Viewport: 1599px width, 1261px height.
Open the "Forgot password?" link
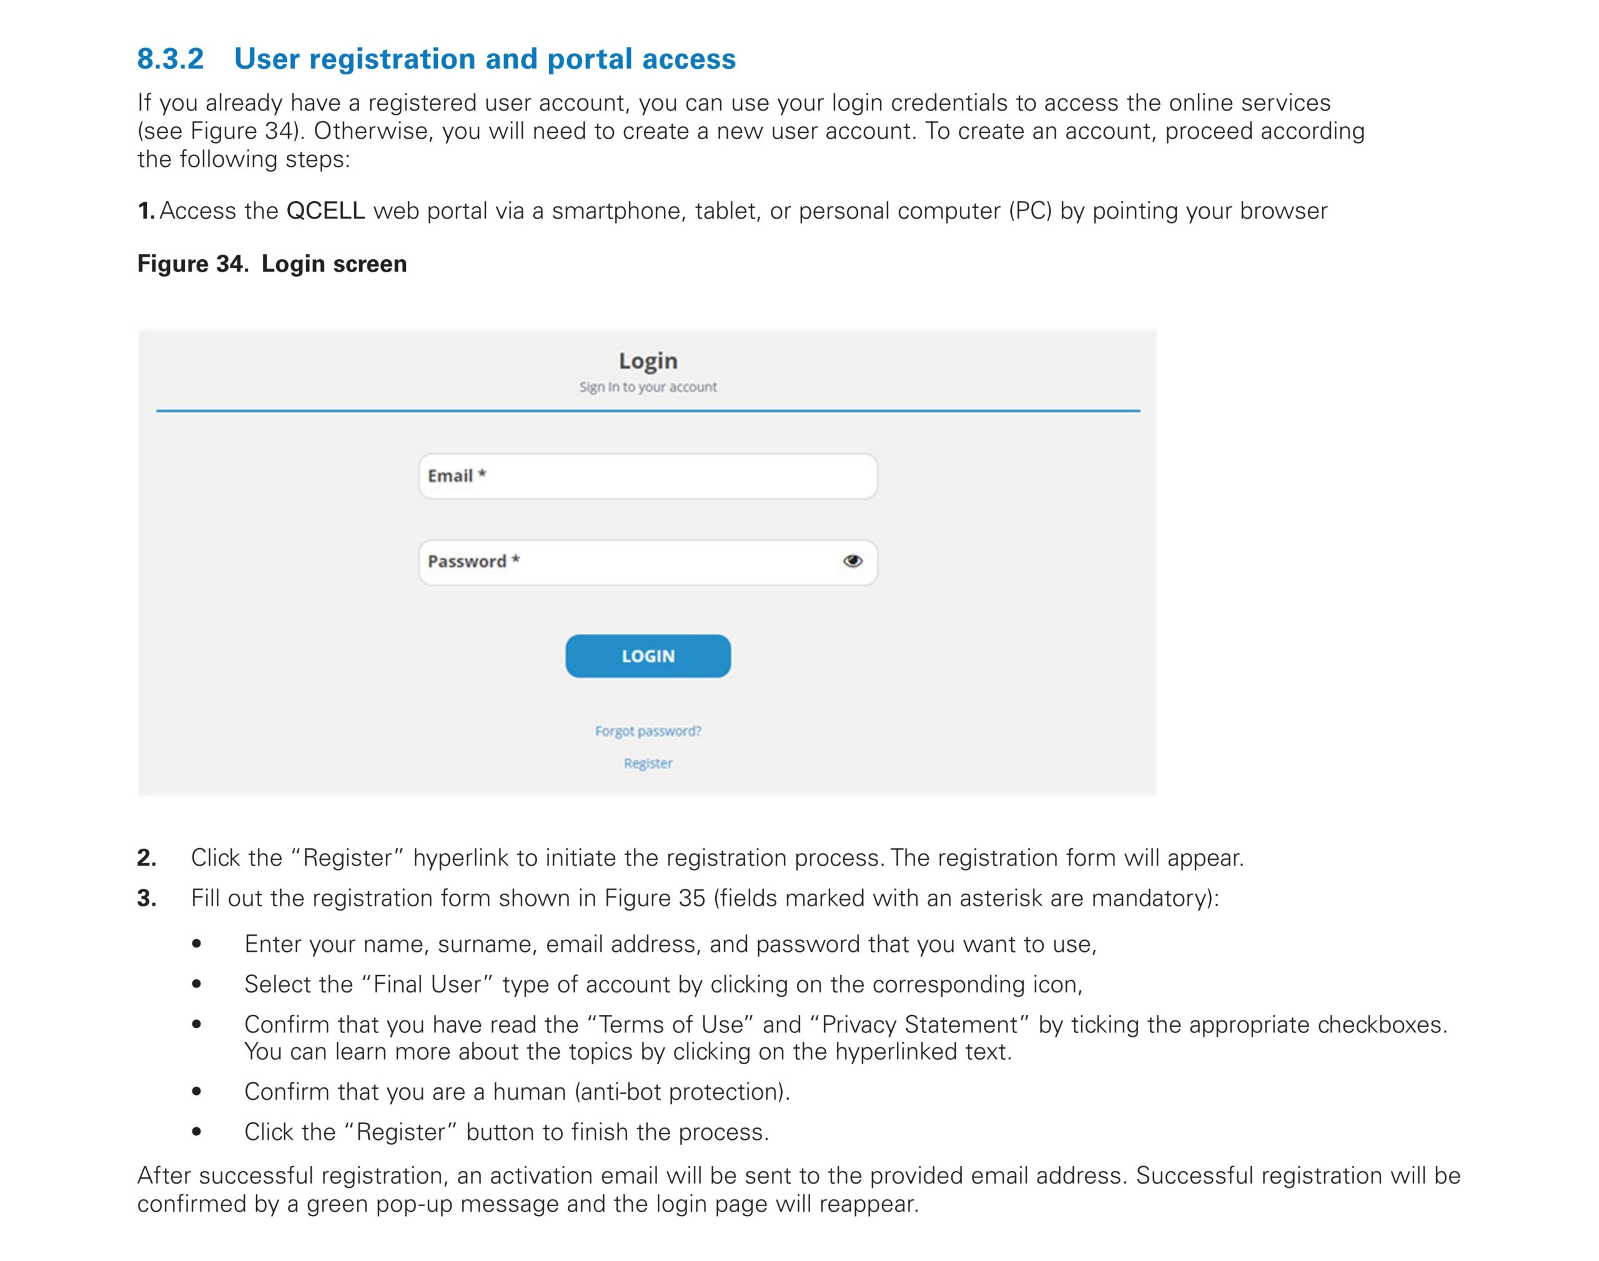648,731
